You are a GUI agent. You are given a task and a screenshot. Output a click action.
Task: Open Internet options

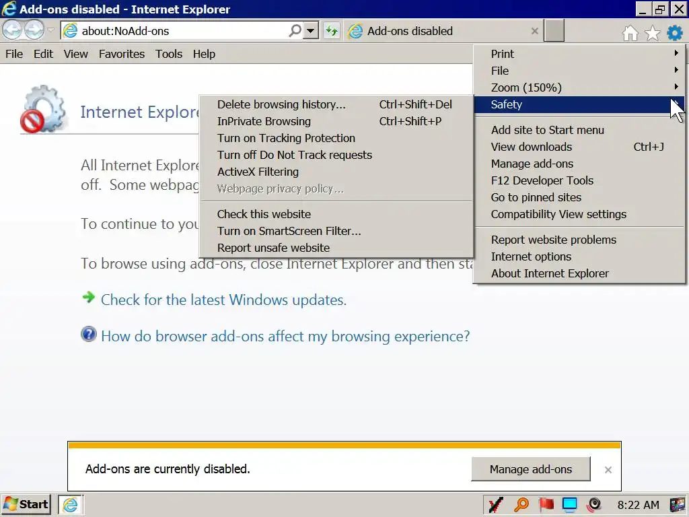[579, 256]
